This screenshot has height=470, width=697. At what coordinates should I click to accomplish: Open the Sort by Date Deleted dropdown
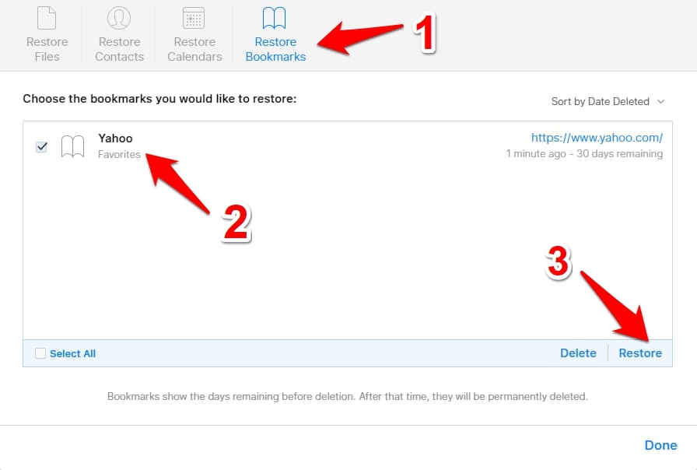pos(608,101)
